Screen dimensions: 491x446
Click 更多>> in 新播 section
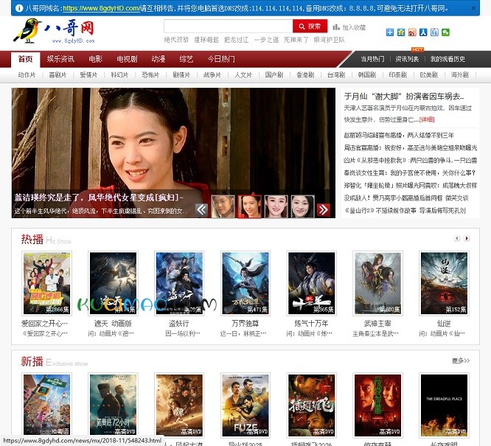tap(461, 360)
